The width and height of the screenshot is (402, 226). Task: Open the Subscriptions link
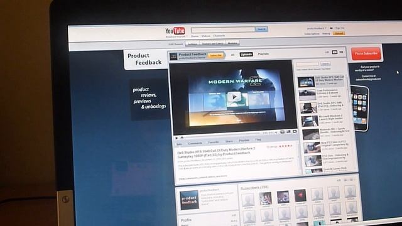312,34
